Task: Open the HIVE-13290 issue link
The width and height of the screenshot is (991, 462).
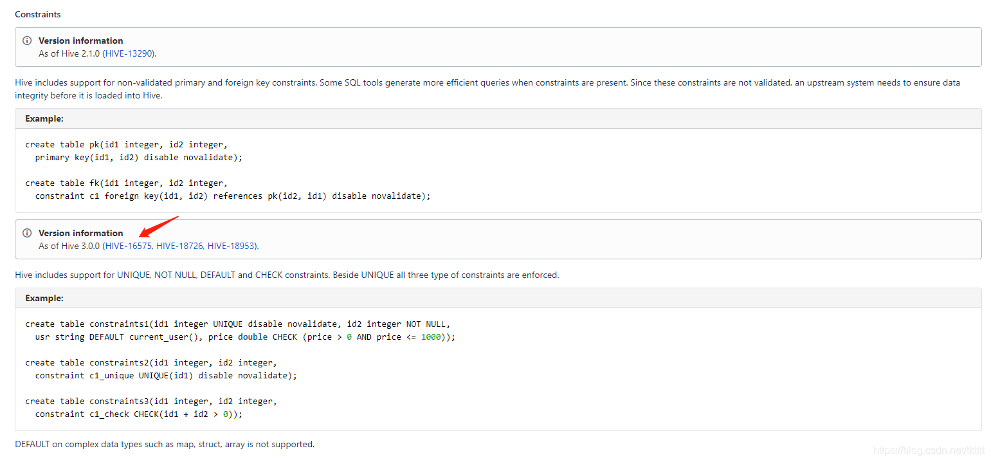Action: [x=129, y=53]
